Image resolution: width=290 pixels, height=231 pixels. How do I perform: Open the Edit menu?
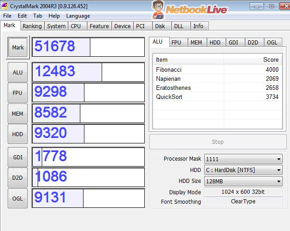[22, 16]
